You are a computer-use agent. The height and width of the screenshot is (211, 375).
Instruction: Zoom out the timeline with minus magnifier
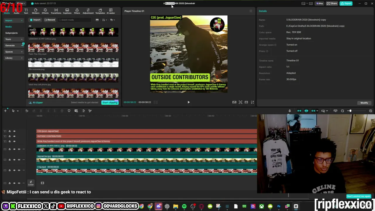click(x=342, y=111)
